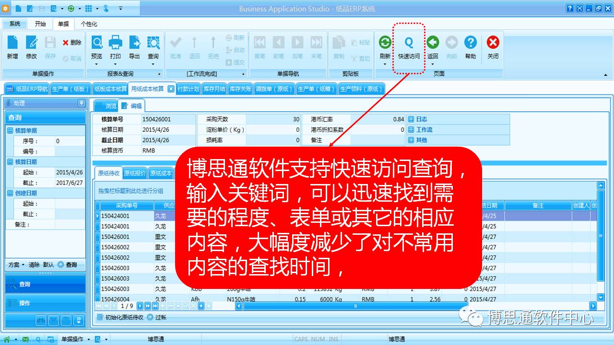This screenshot has width=614, height=345.
Task: Collapse the 核算单据 group
Action: (10, 131)
